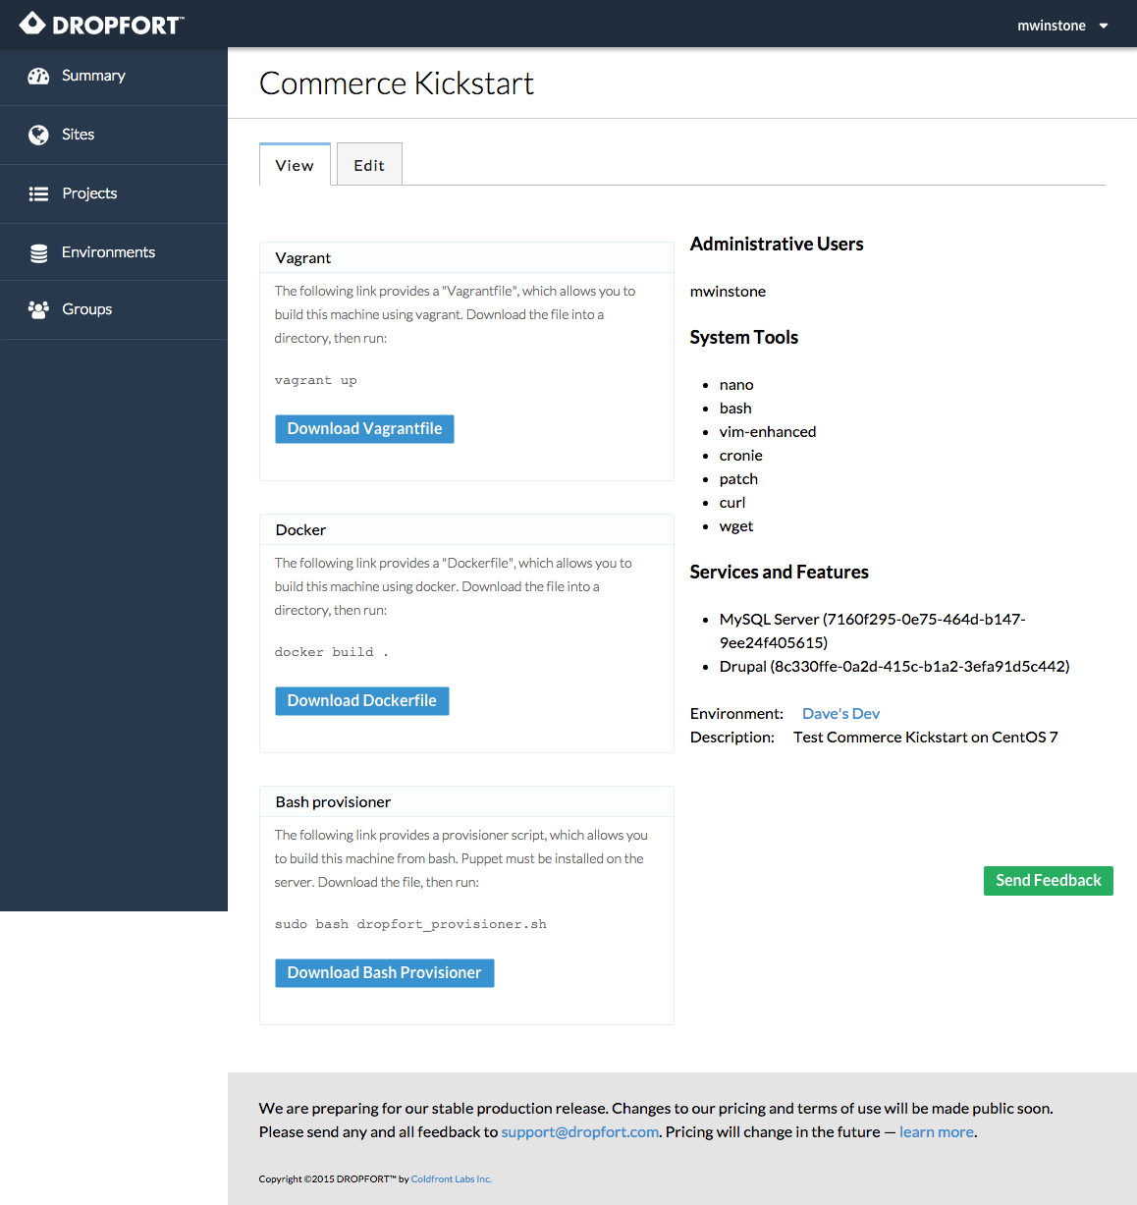Image resolution: width=1137 pixels, height=1205 pixels.
Task: Click the Summary dashboard icon
Action: pos(38,76)
